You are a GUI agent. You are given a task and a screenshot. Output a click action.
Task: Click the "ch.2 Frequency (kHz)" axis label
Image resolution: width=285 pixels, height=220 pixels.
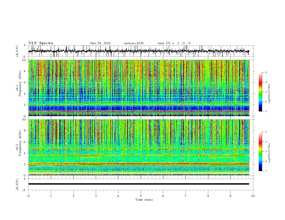(x=19, y=143)
